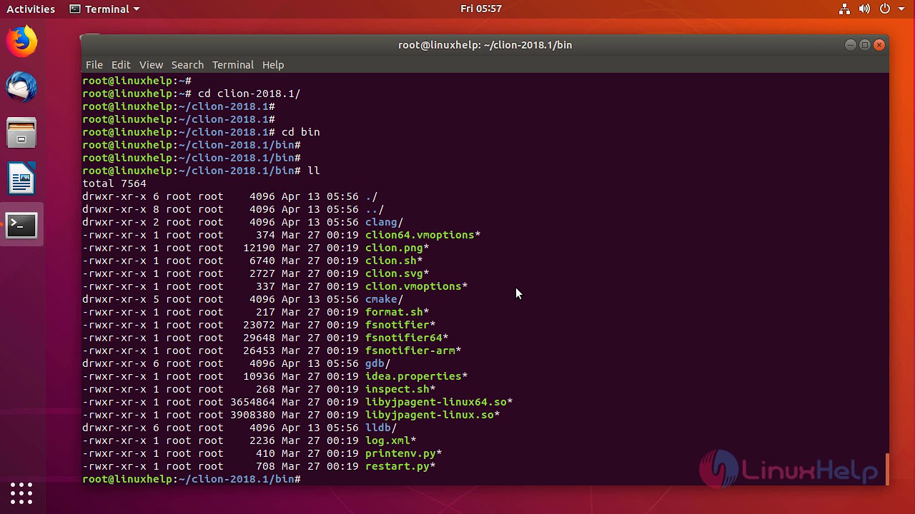Click the lldb/ directory entry
This screenshot has width=915, height=514.
pos(381,428)
